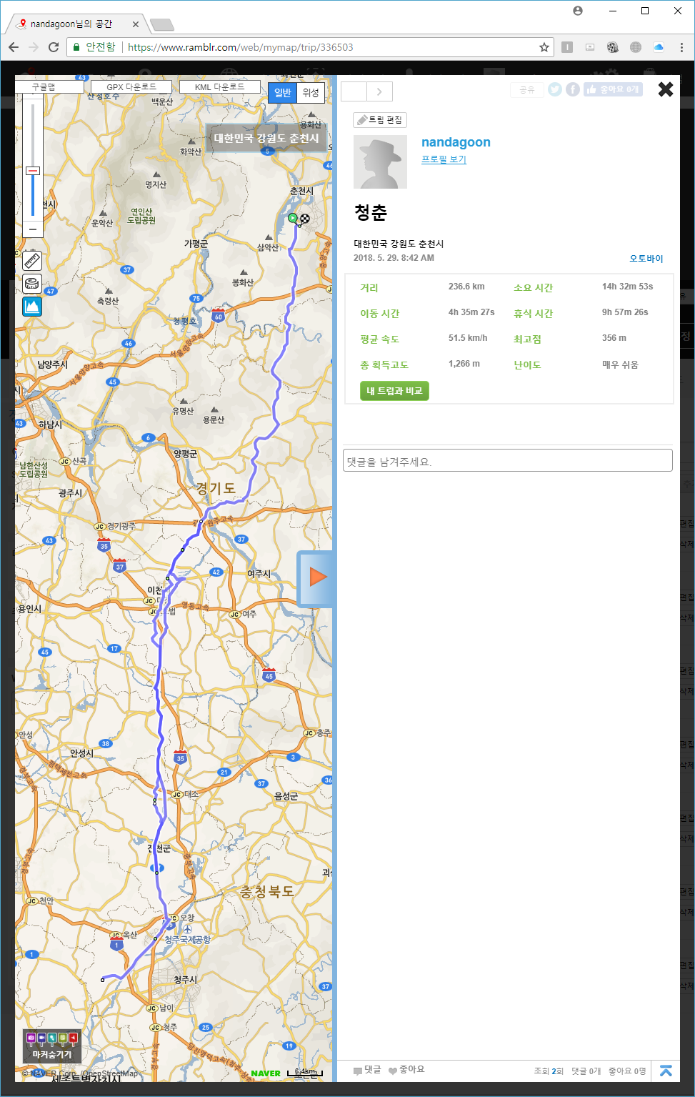Click the green start marker on map

[x=293, y=217]
